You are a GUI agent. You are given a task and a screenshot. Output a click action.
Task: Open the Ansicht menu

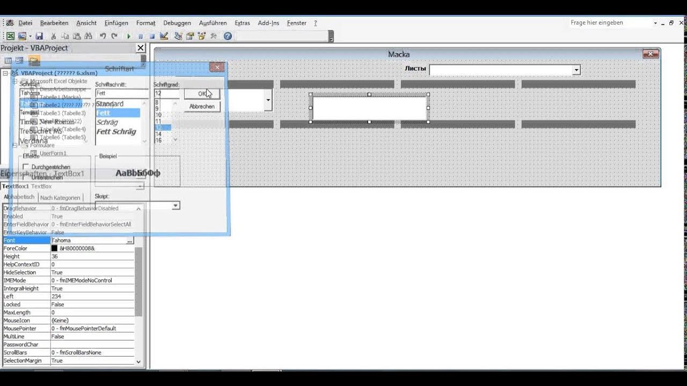86,23
